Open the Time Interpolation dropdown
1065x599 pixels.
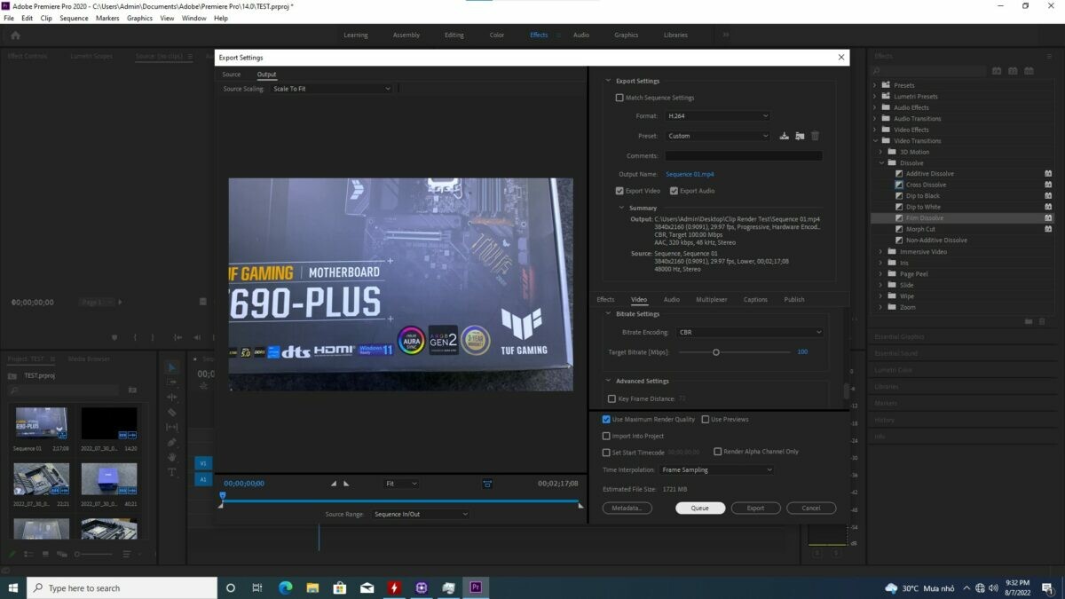(716, 469)
